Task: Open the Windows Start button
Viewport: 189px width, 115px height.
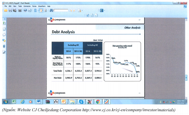Action: tap(5, 102)
